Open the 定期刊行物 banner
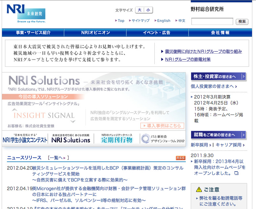This screenshot has width=256, height=209. pyautogui.click(x=117, y=139)
